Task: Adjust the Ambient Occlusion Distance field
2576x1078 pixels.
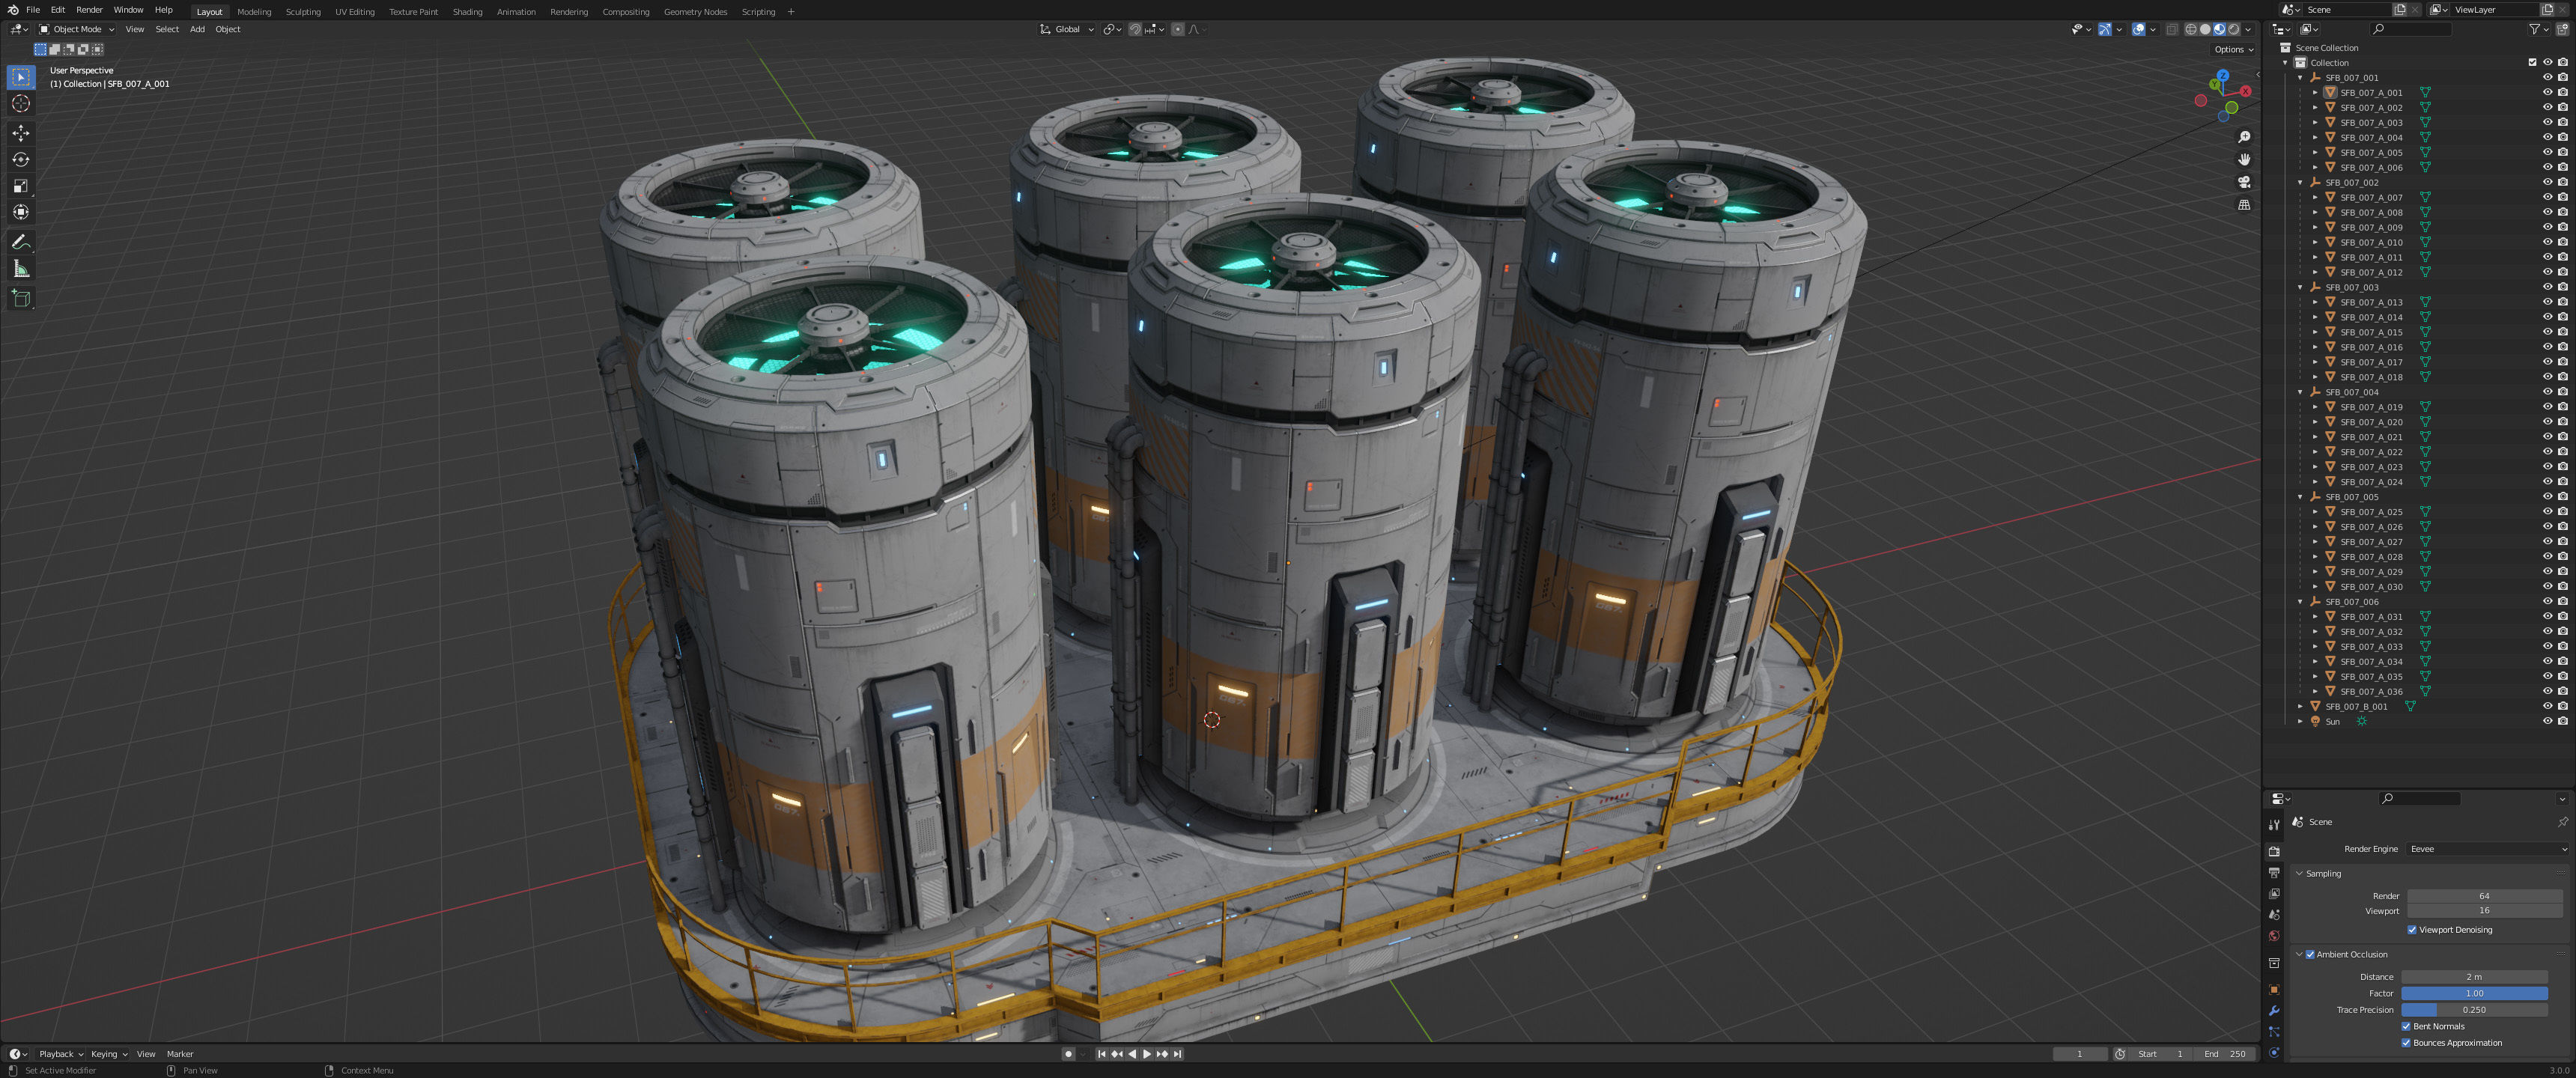Action: 2474,977
